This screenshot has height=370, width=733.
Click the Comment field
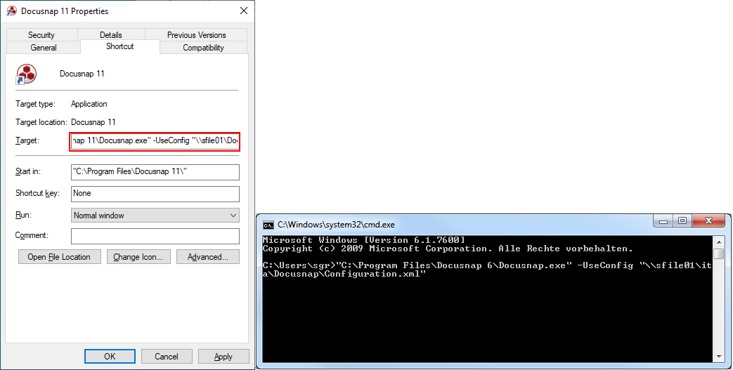coord(155,236)
